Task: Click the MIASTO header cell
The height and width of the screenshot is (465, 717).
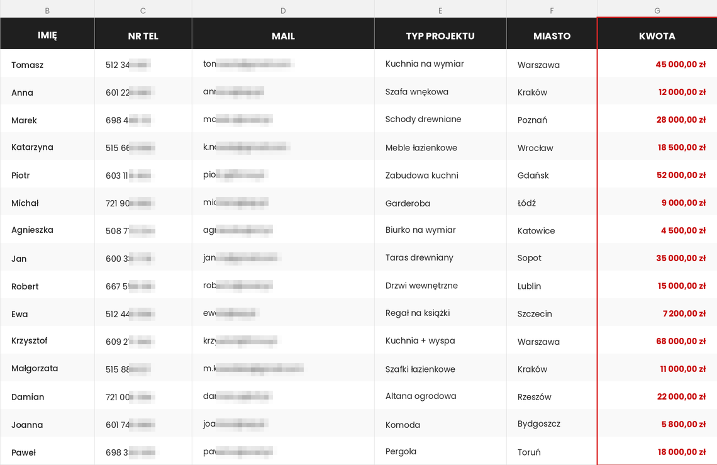Action: point(552,33)
